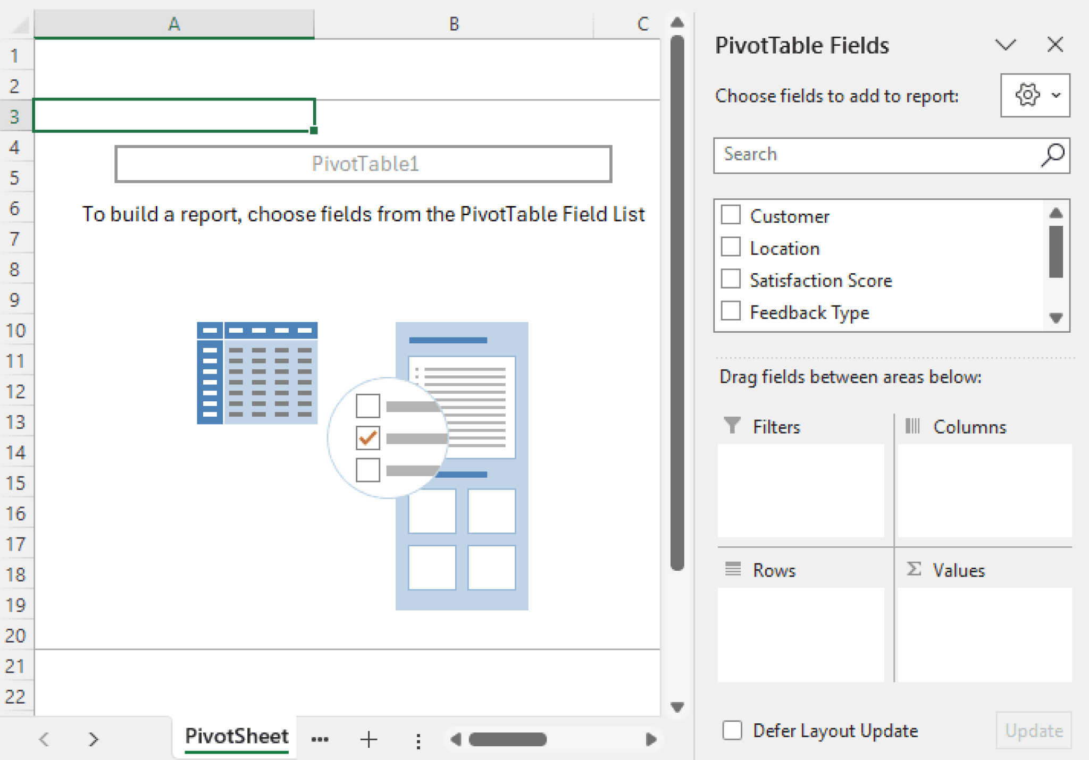Screen dimensions: 1089x760
Task: Open hidden sheets list via ellipsis icon
Action: click(320, 739)
